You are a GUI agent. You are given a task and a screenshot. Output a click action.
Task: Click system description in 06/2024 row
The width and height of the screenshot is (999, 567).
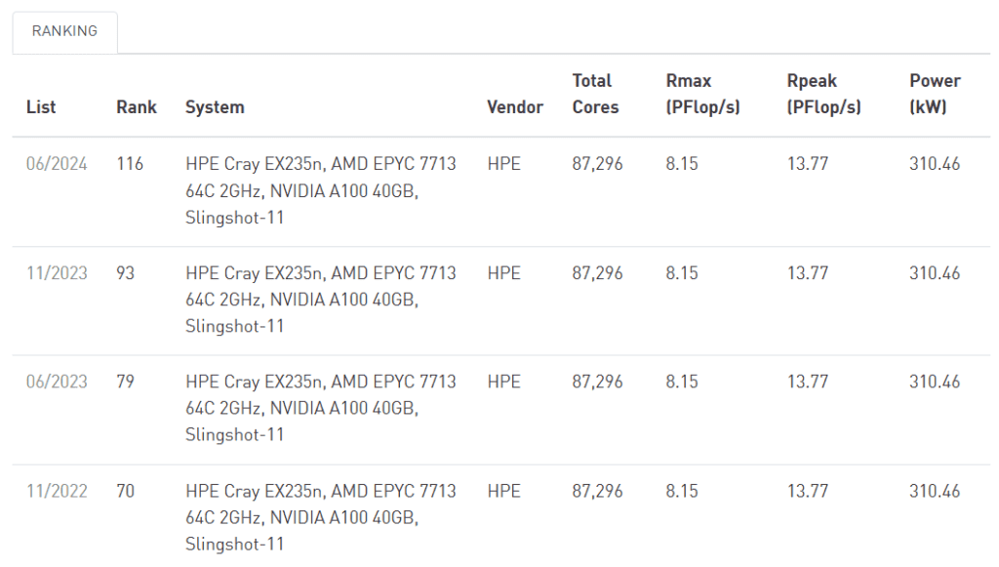320,190
